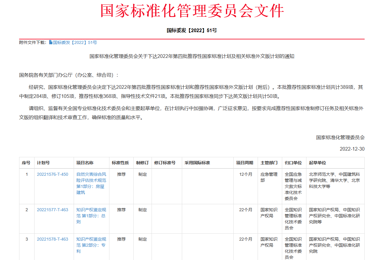Viewport: 381px width, 260px height.
Task: Download the attachment 国标委发【2022】51号
Action: 75,42
